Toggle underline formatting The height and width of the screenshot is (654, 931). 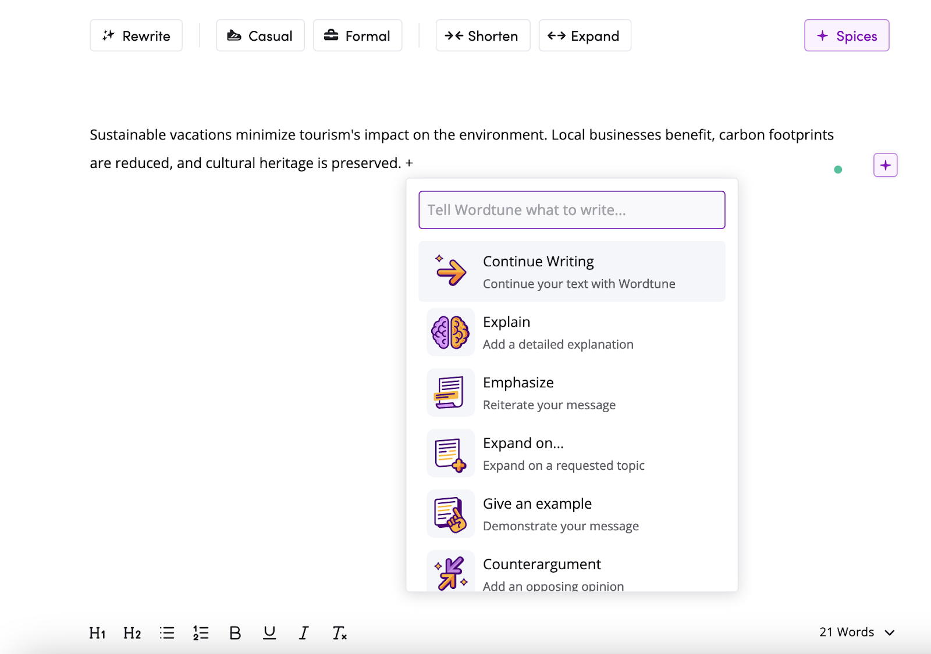pos(269,632)
